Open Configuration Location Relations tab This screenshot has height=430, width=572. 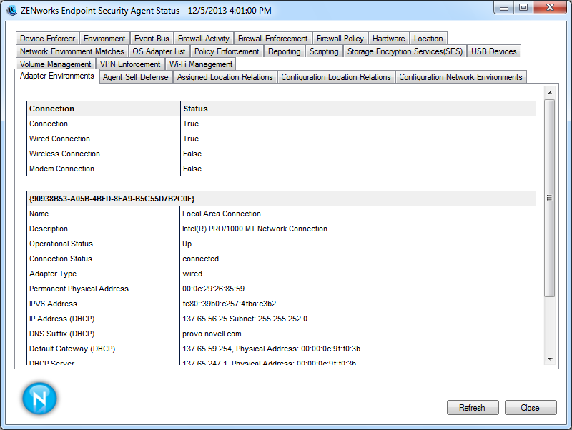tap(335, 77)
